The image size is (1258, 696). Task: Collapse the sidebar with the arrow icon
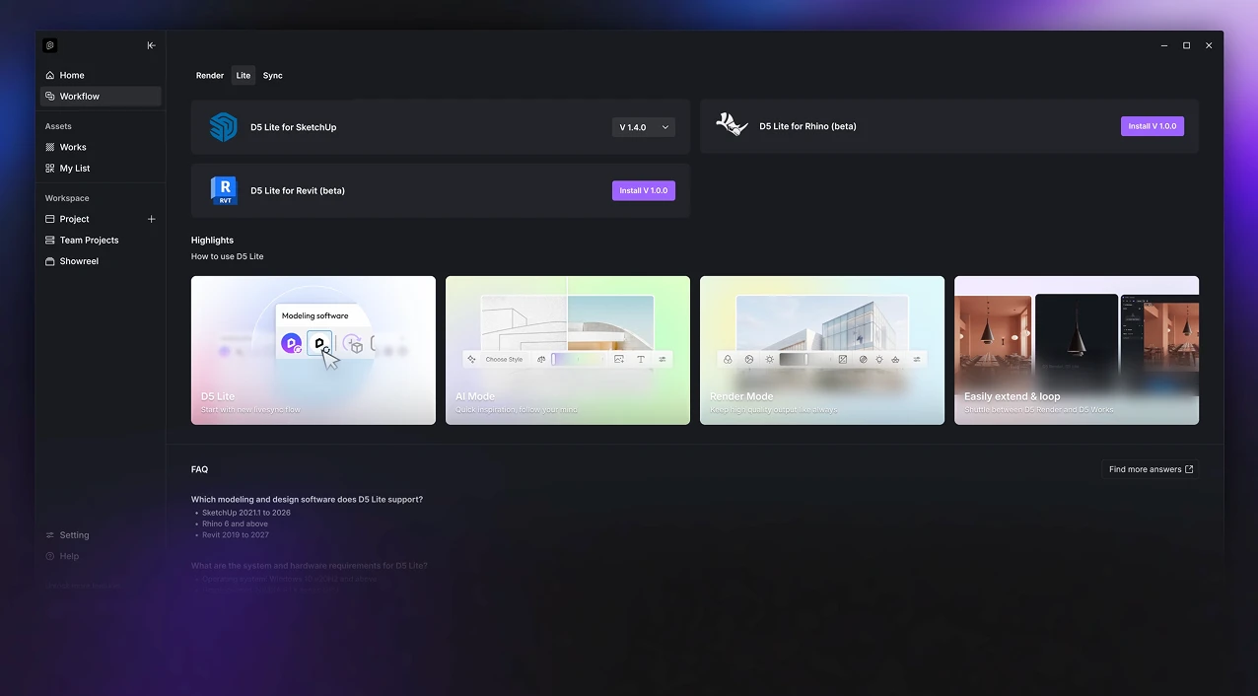(x=151, y=45)
